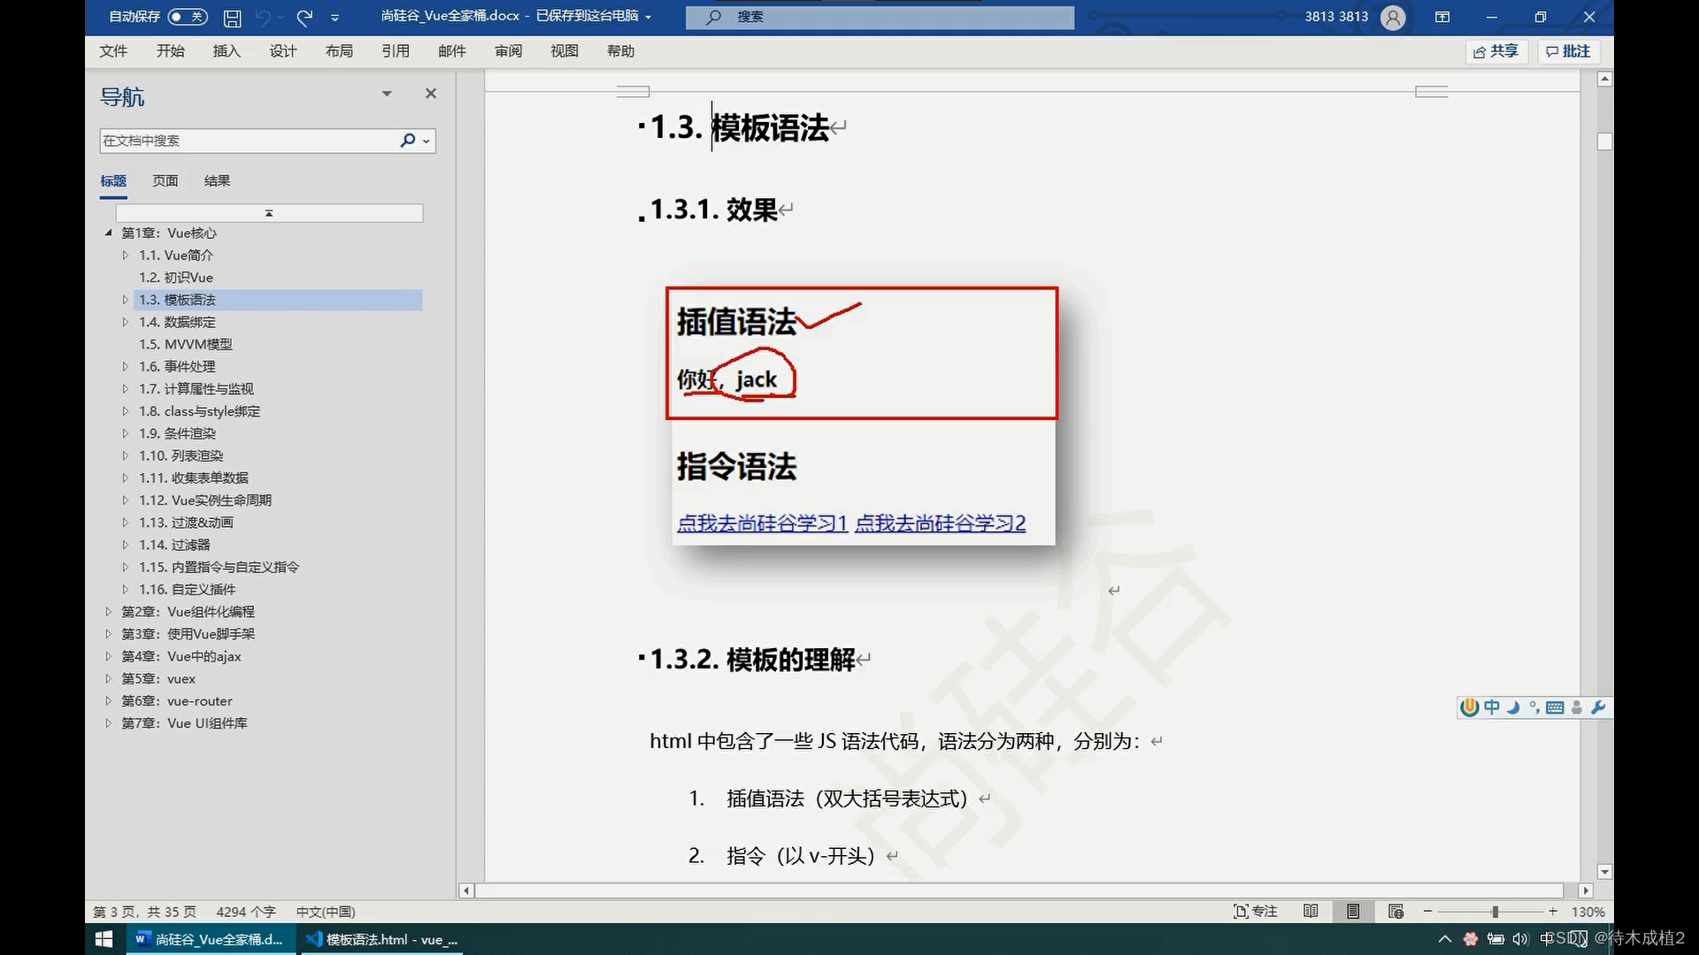
Task: Toggle the AutoSave (自动保存) switch
Action: tap(187, 17)
